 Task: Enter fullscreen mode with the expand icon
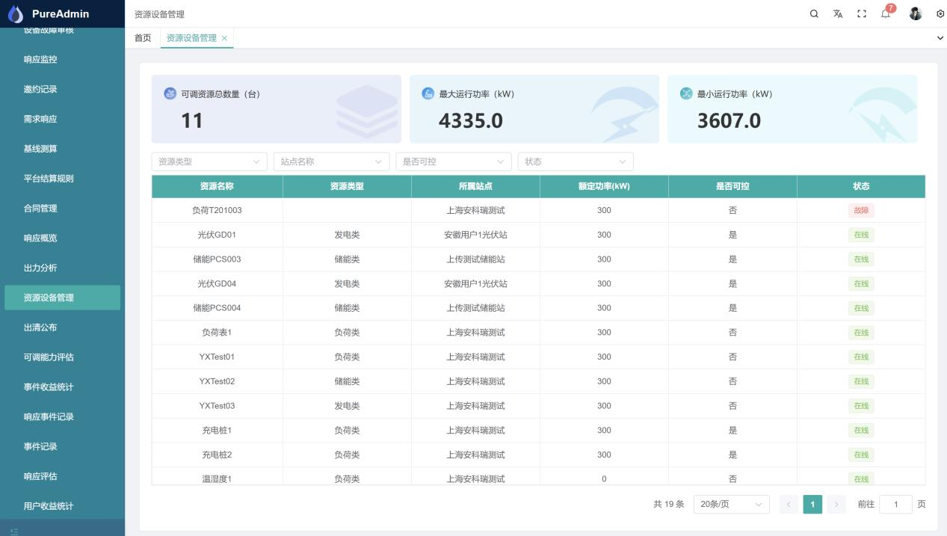[861, 13]
